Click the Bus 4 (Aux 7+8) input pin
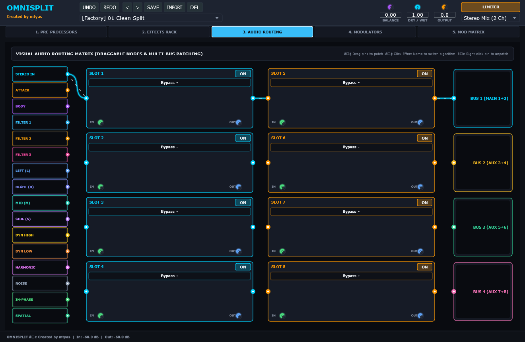 (454, 291)
